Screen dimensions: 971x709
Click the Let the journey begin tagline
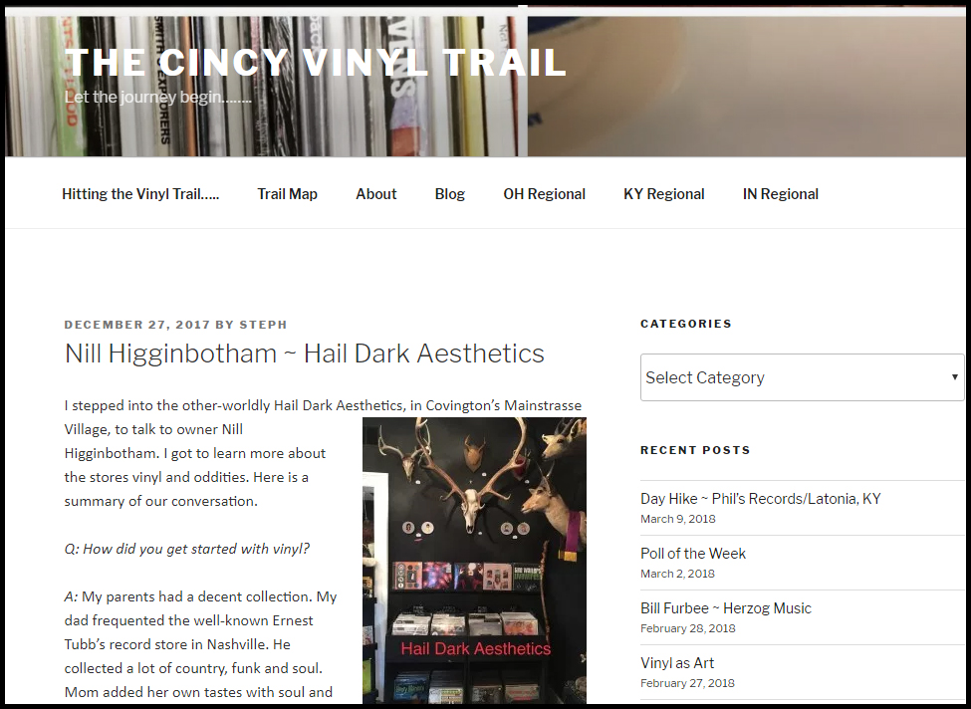[158, 98]
